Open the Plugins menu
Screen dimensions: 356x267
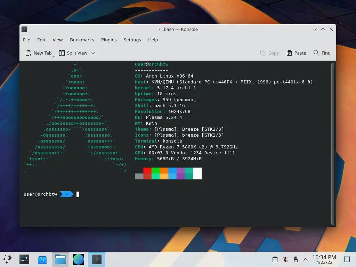(x=109, y=40)
